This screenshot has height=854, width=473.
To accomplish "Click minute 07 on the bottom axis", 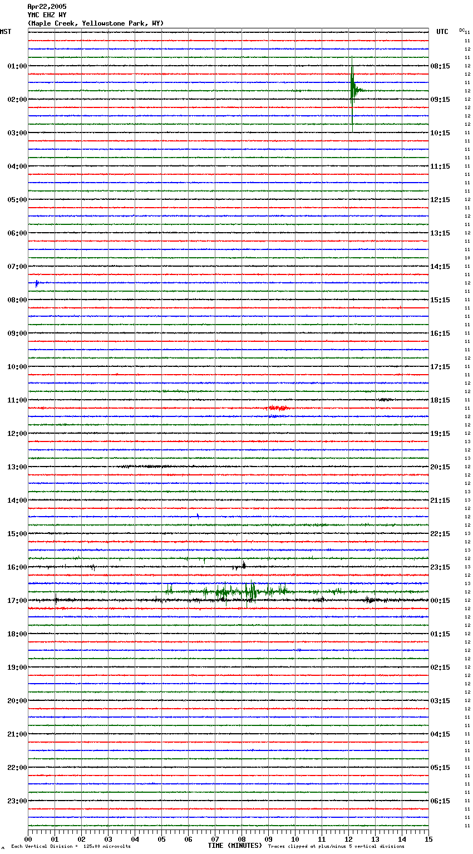I will point(215,839).
